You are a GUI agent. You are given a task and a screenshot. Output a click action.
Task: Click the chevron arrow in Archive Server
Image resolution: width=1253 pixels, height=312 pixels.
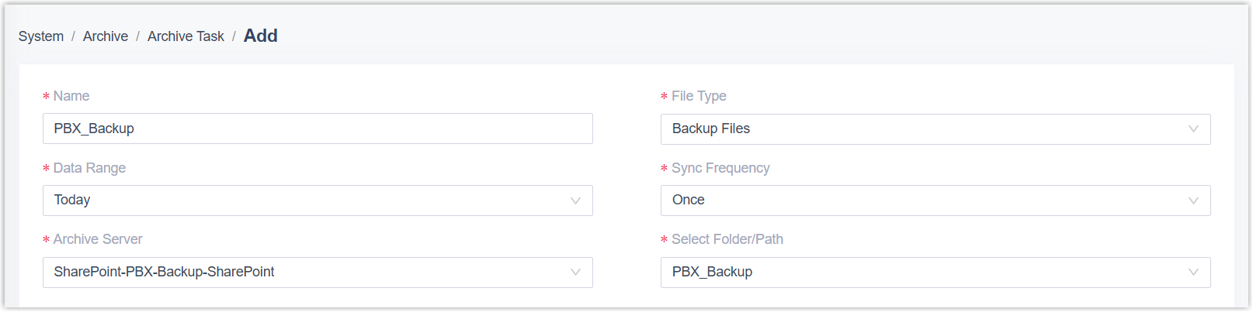575,273
